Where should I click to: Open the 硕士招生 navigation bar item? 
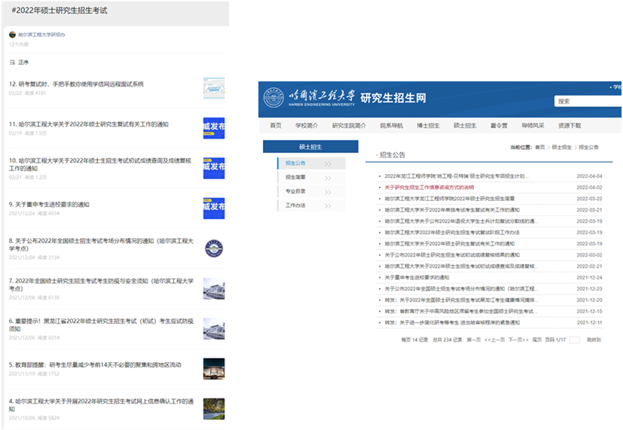click(465, 126)
